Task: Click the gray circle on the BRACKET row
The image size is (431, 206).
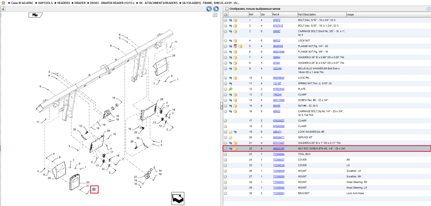Action: pyautogui.click(x=225, y=194)
